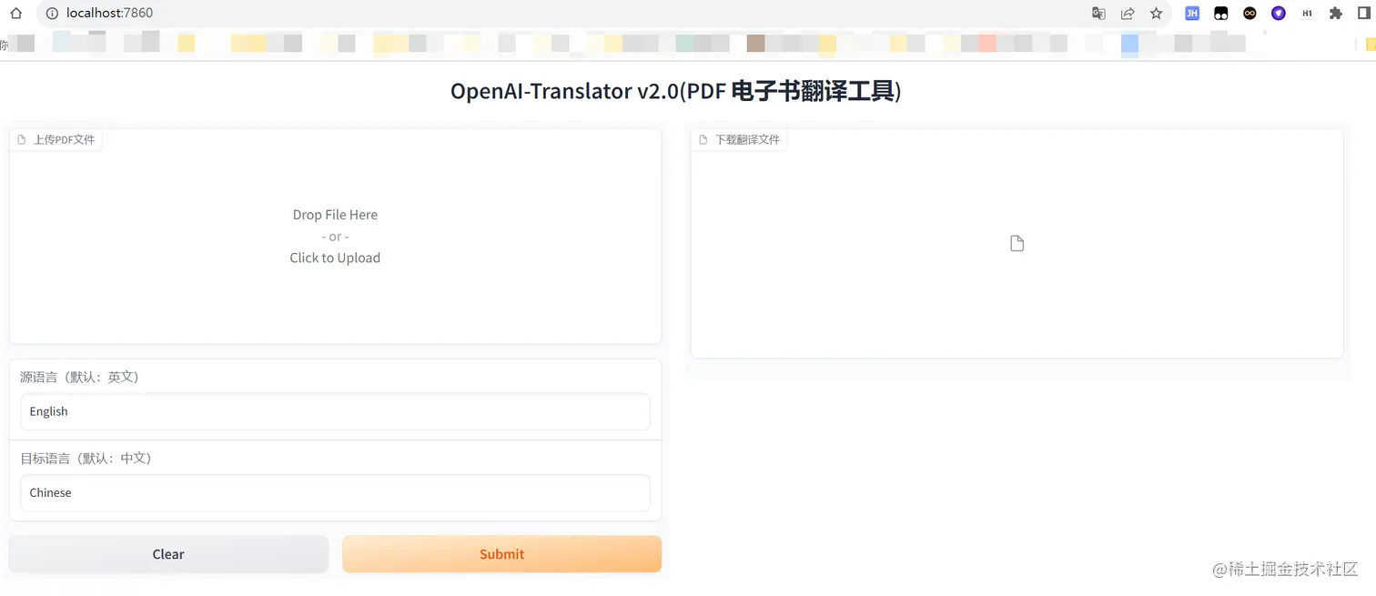
Task: Click the 下载翻译文件 label icon
Action: (x=703, y=139)
